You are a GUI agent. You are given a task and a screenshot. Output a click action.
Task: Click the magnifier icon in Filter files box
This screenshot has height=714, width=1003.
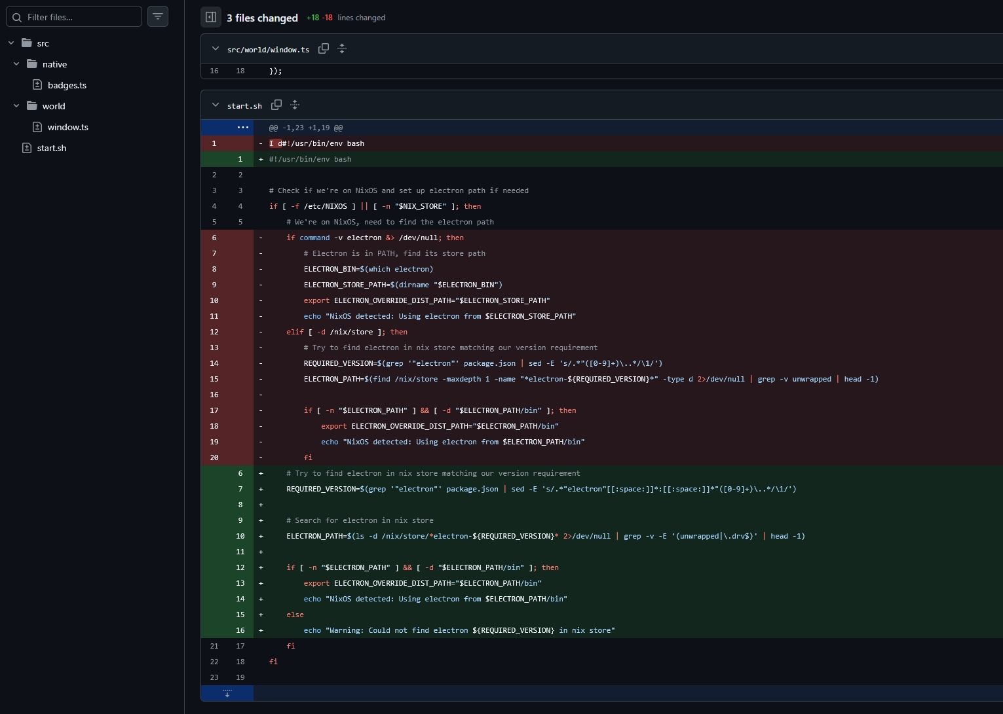(17, 17)
